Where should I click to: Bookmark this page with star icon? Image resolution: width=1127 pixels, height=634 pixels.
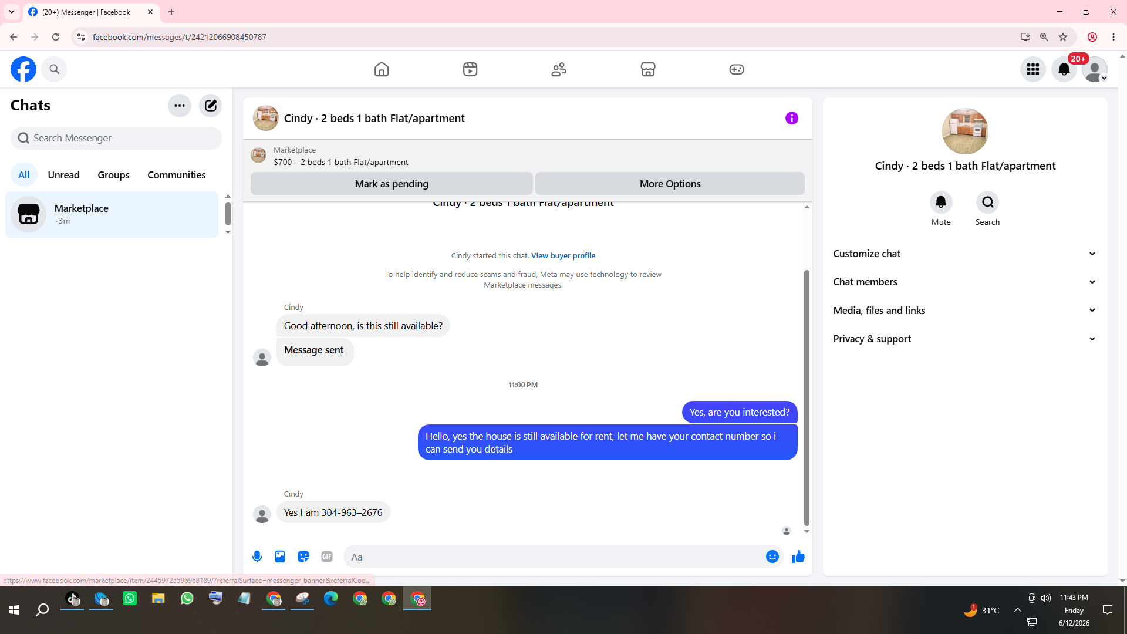(x=1063, y=37)
